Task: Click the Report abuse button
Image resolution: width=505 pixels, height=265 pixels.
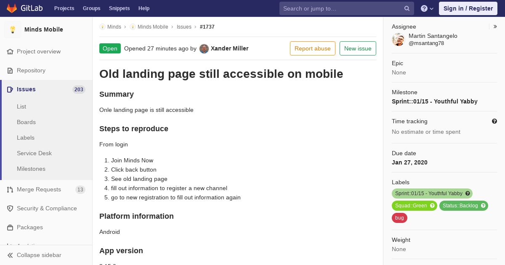Action: [313, 48]
